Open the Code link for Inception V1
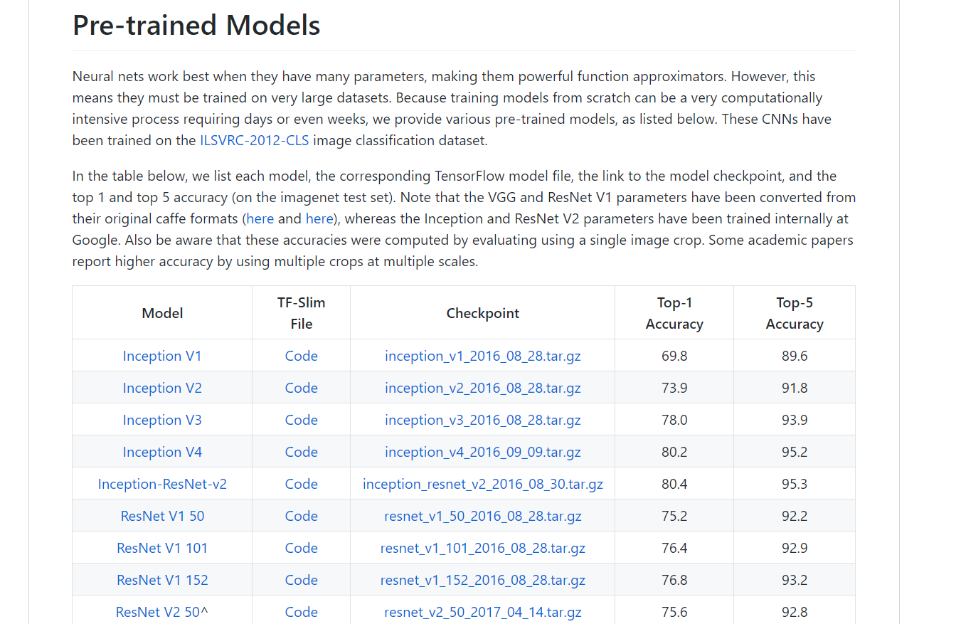This screenshot has width=956, height=624. [x=301, y=356]
